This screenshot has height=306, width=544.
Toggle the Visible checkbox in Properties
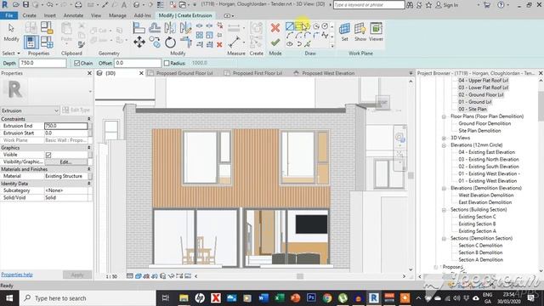[48, 155]
